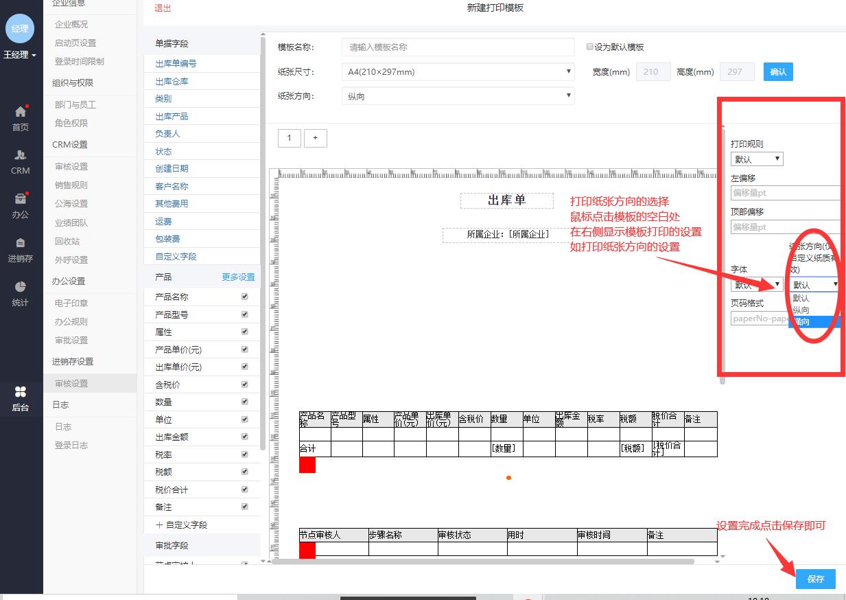Toggle 含税价 field checkbox

coord(245,384)
